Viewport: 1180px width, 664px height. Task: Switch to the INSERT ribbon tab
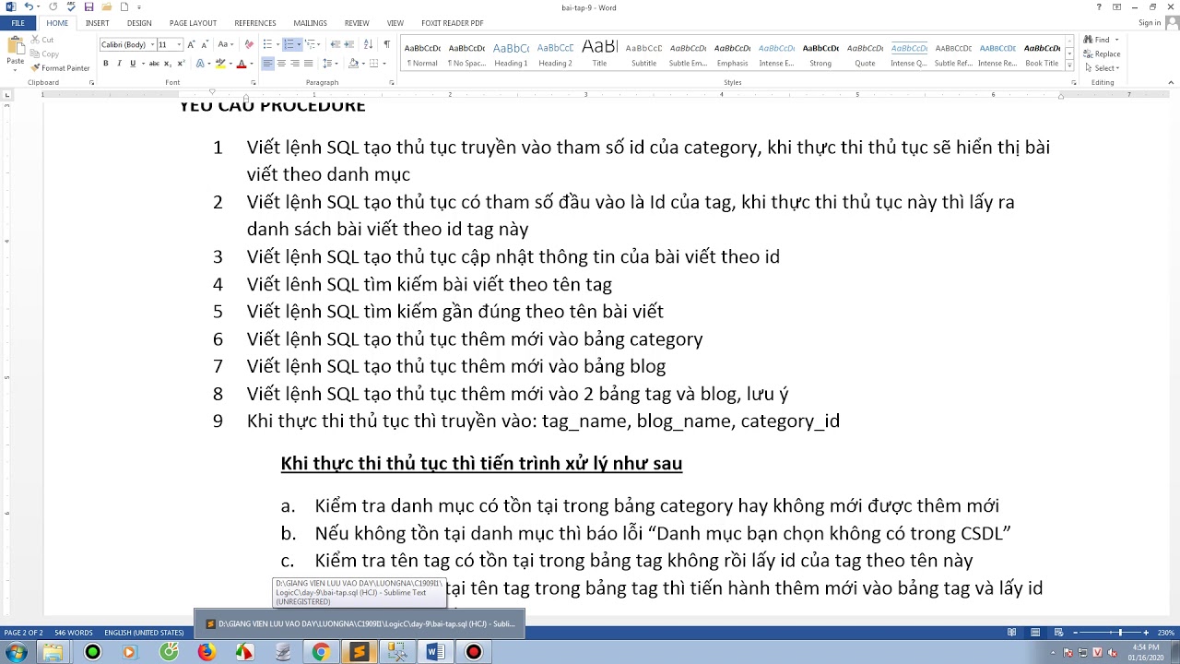(x=97, y=23)
